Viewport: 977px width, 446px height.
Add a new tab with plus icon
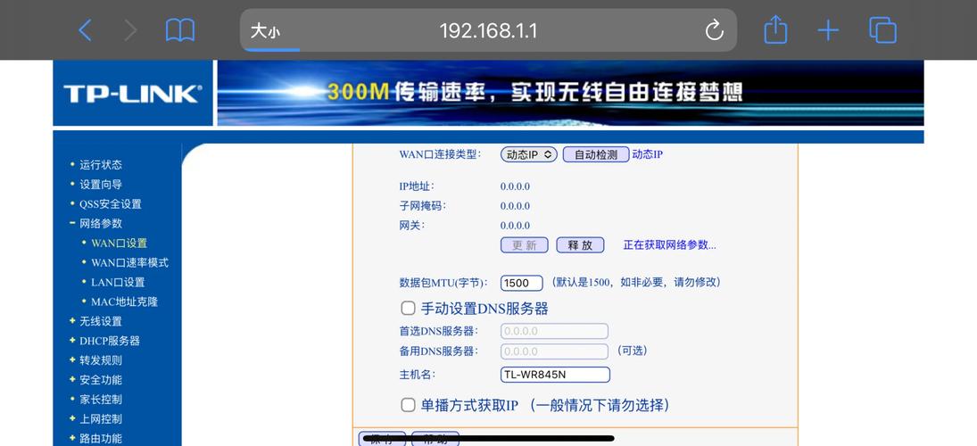point(828,30)
